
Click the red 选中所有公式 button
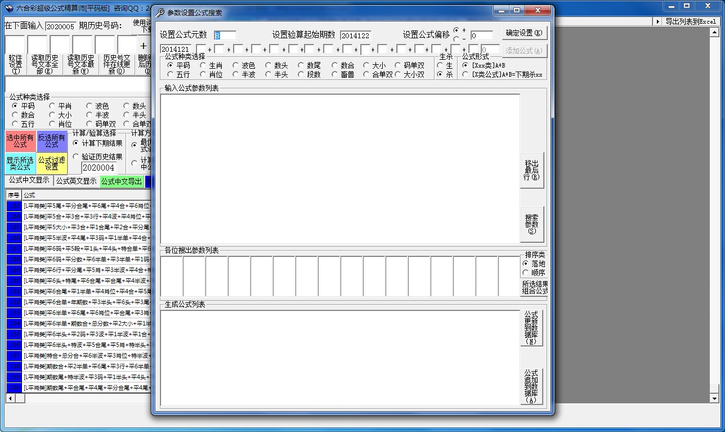(x=20, y=141)
